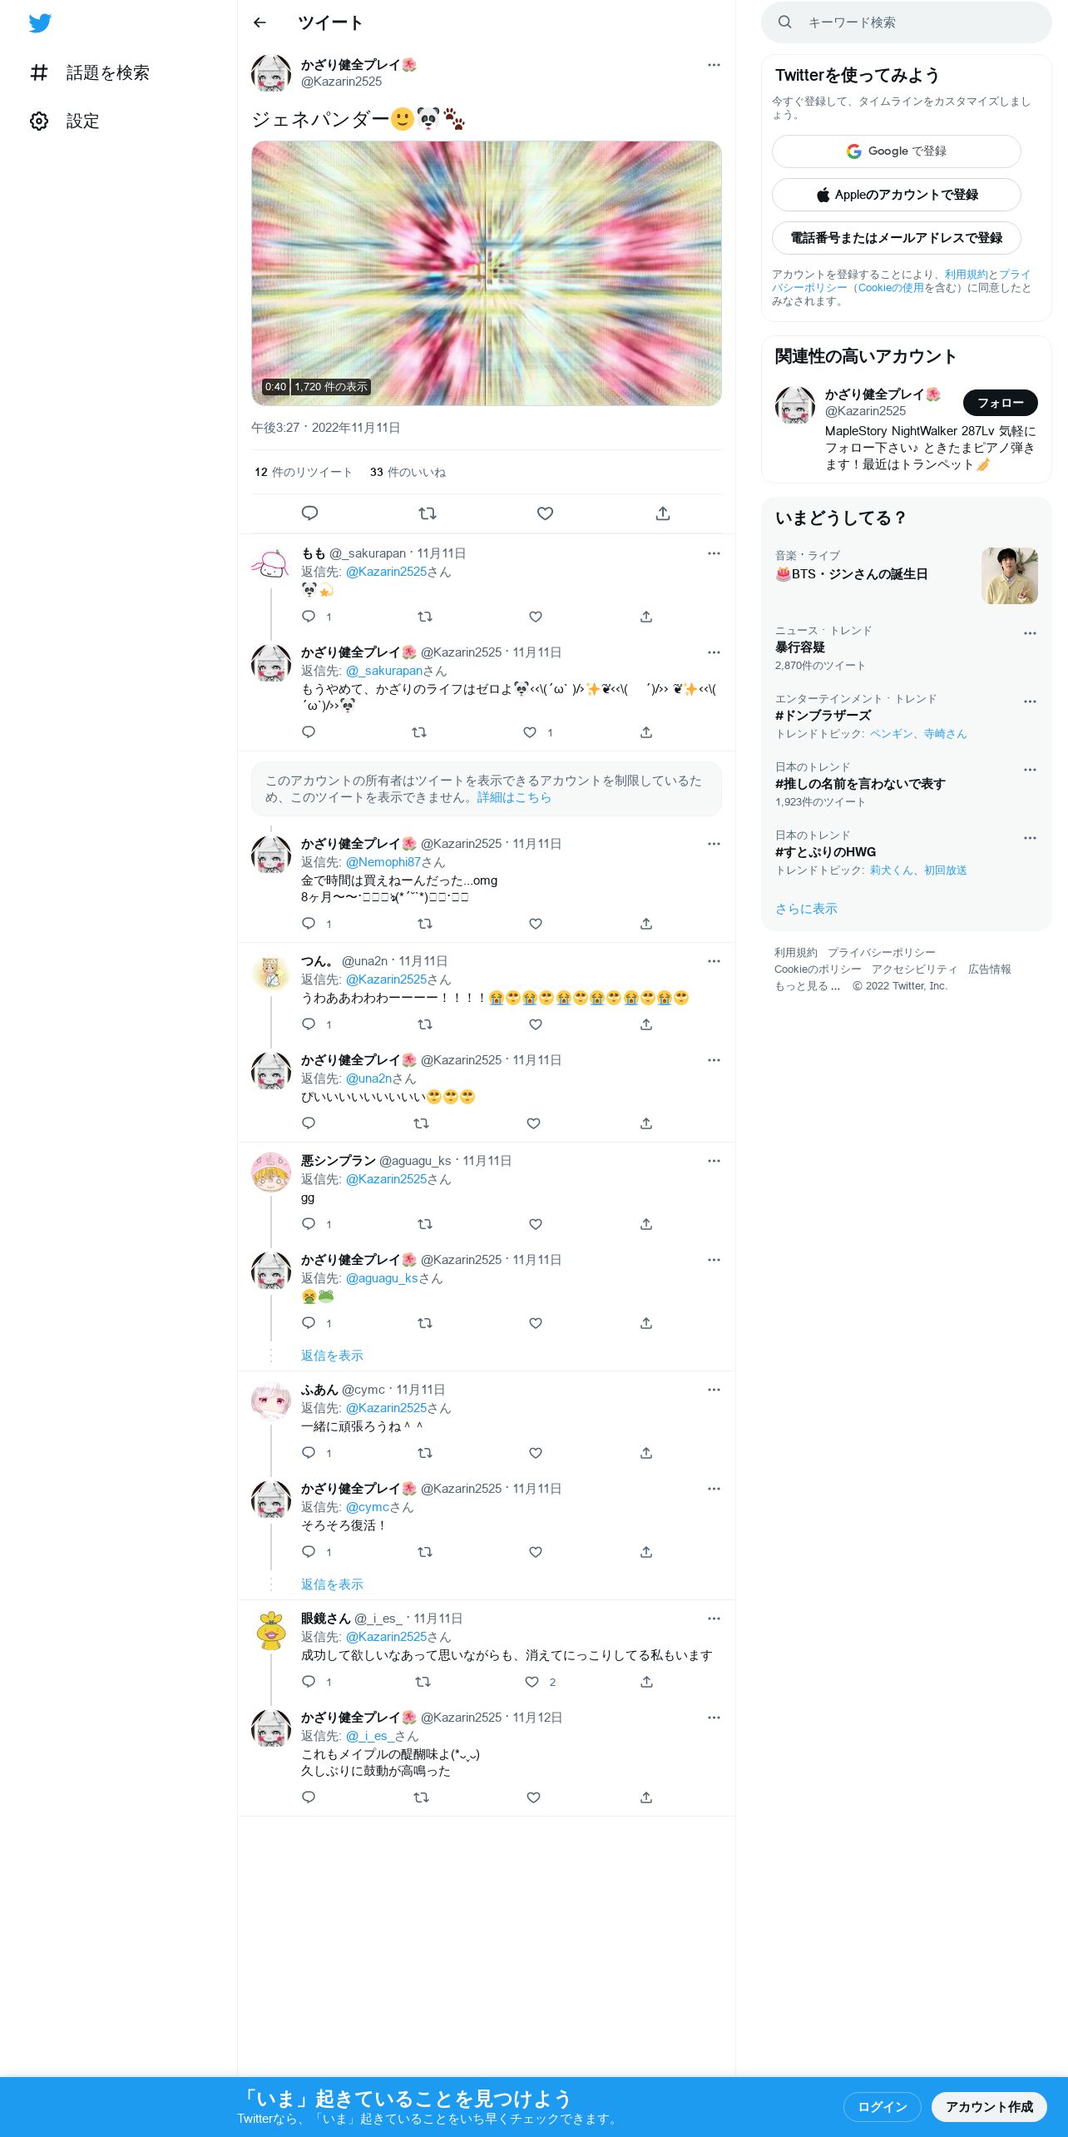Go back using the arrow icon
This screenshot has height=2137, width=1068.
(260, 22)
